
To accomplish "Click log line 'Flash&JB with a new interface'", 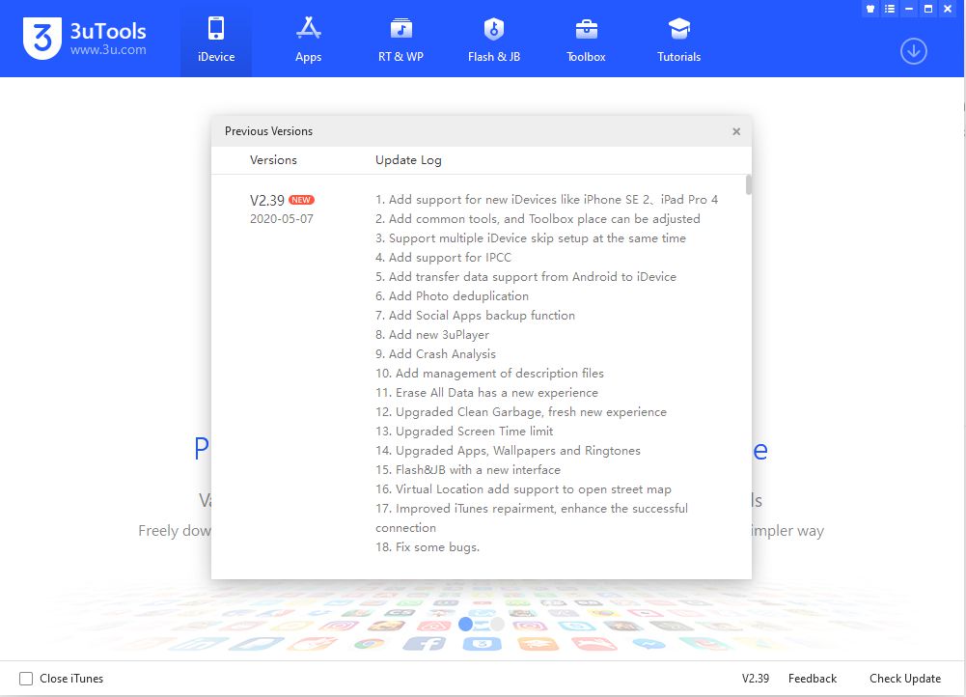I will (x=468, y=470).
